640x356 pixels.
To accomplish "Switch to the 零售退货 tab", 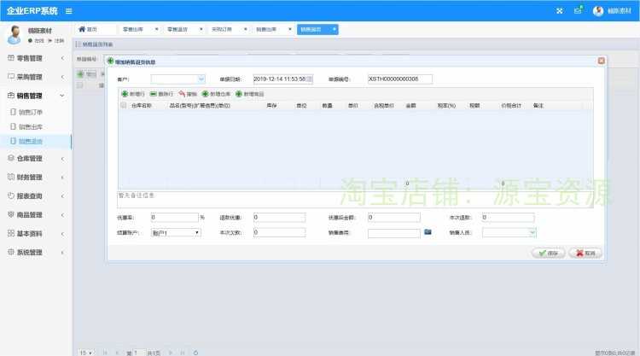I will pos(177,29).
